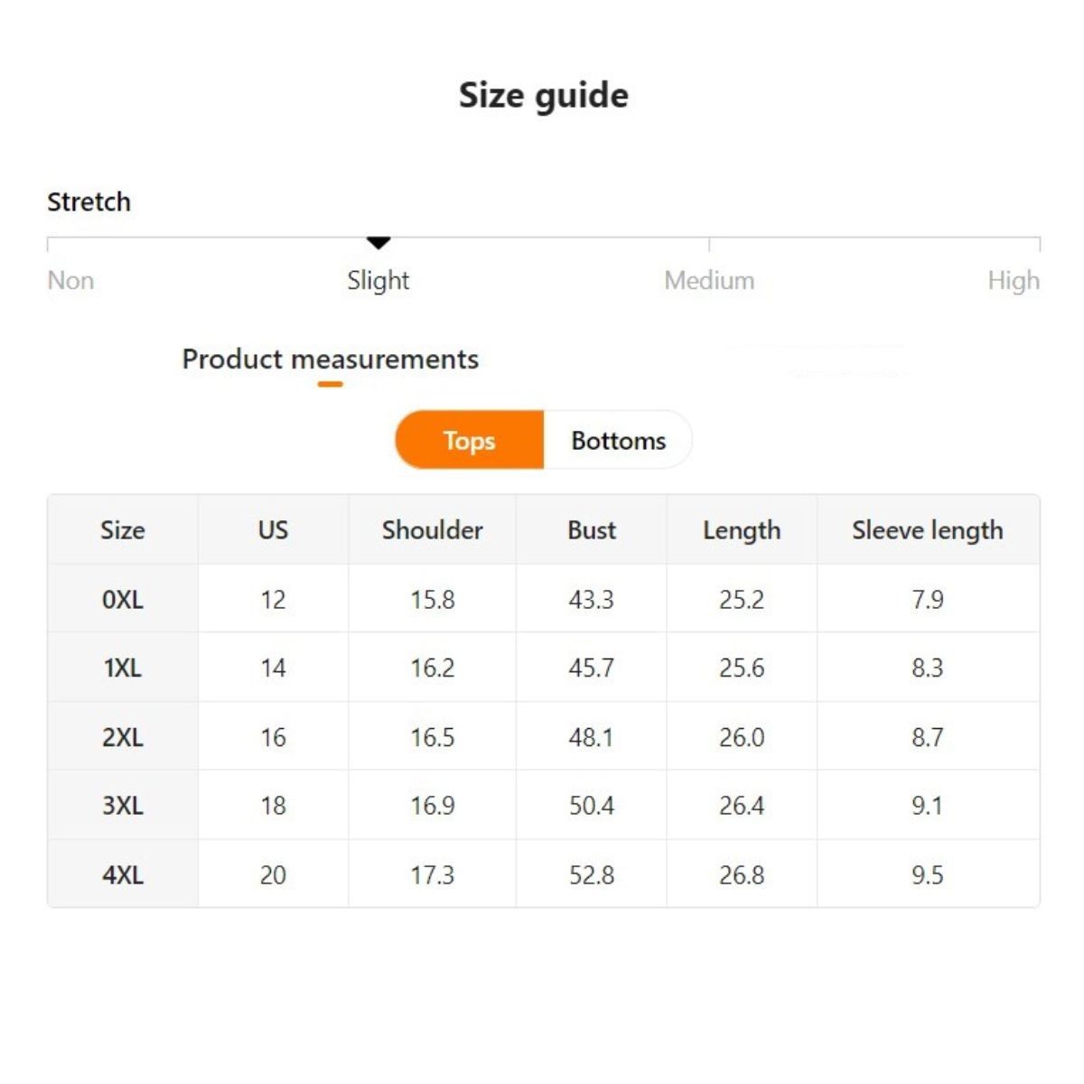Screen dimensions: 1084x1084
Task: Select the Tops toggle button
Action: pyautogui.click(x=470, y=440)
